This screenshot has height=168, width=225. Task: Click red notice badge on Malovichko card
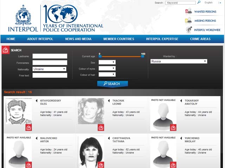coord(28,165)
